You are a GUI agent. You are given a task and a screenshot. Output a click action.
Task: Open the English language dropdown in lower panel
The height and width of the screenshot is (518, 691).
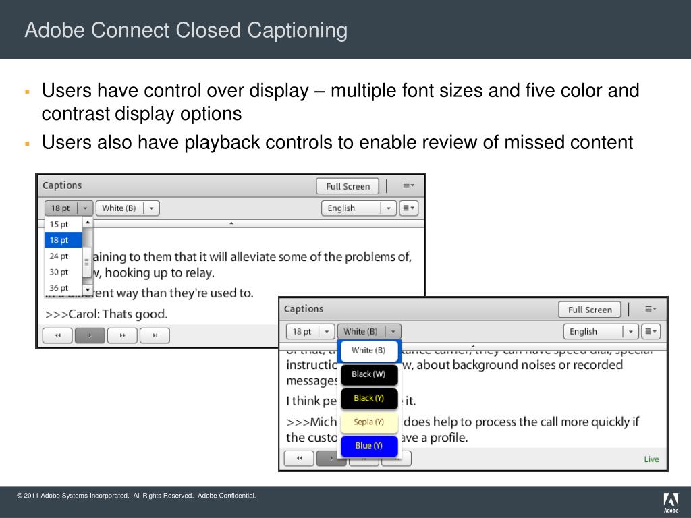click(600, 331)
